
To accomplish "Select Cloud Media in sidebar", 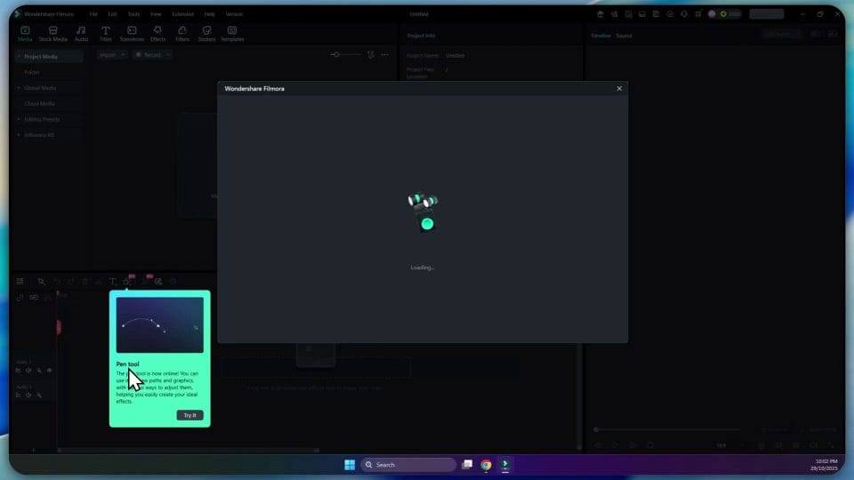I will pyautogui.click(x=39, y=103).
